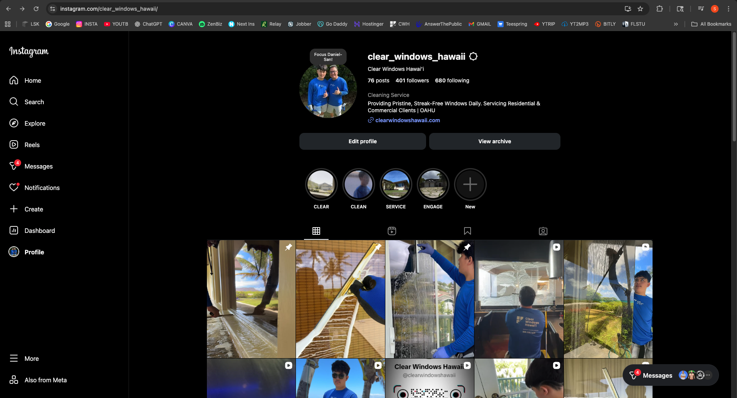Create a New story highlight
This screenshot has width=737, height=398.
coord(470,184)
